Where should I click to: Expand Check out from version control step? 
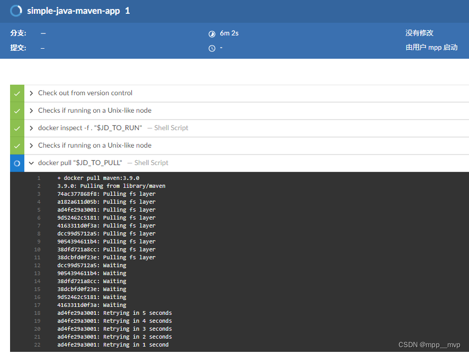pos(31,93)
